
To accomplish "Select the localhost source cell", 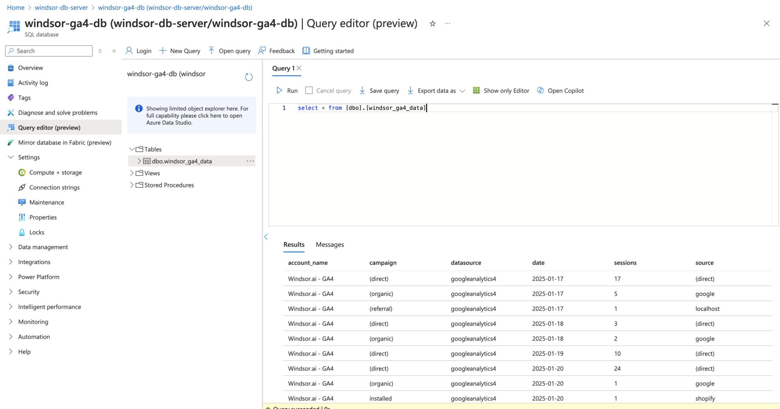I will [x=708, y=309].
